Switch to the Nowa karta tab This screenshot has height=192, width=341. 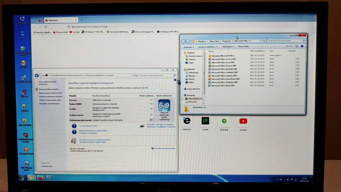[61, 20]
